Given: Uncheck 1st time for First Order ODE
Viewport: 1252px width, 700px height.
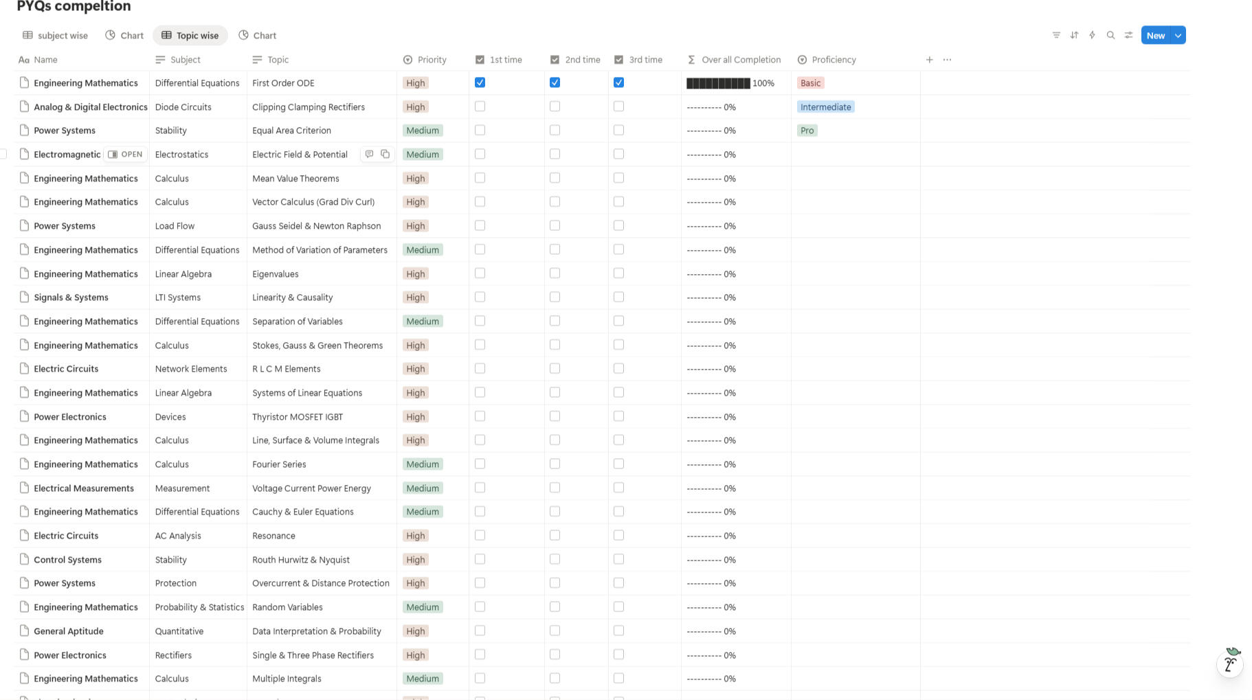Looking at the screenshot, I should 480,82.
